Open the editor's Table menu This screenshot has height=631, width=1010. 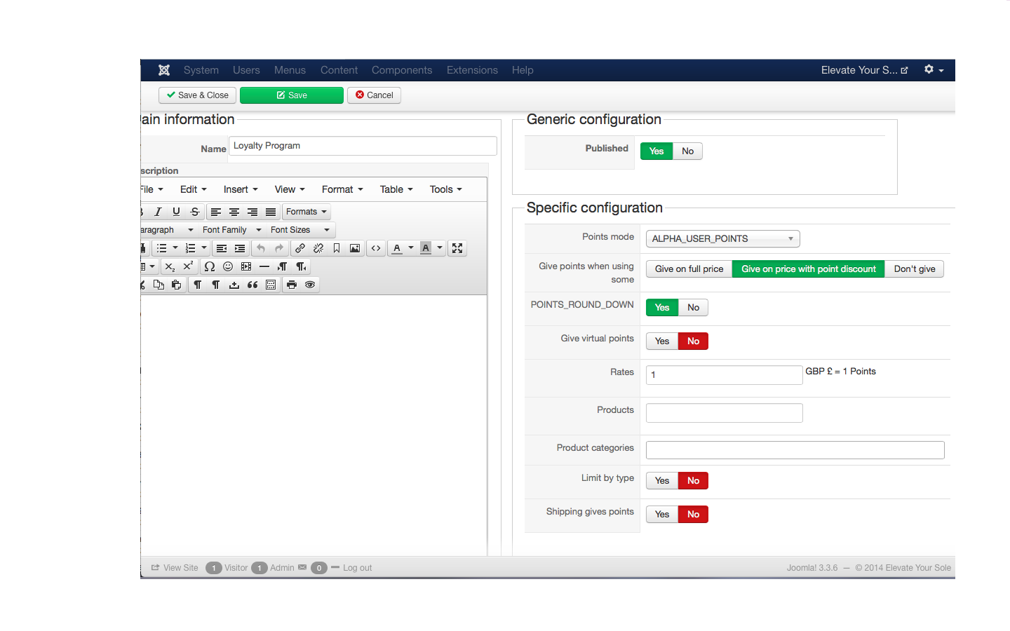click(x=396, y=189)
